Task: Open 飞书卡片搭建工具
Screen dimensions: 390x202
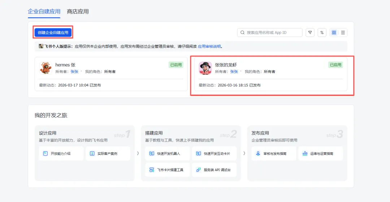Action: coord(168,170)
